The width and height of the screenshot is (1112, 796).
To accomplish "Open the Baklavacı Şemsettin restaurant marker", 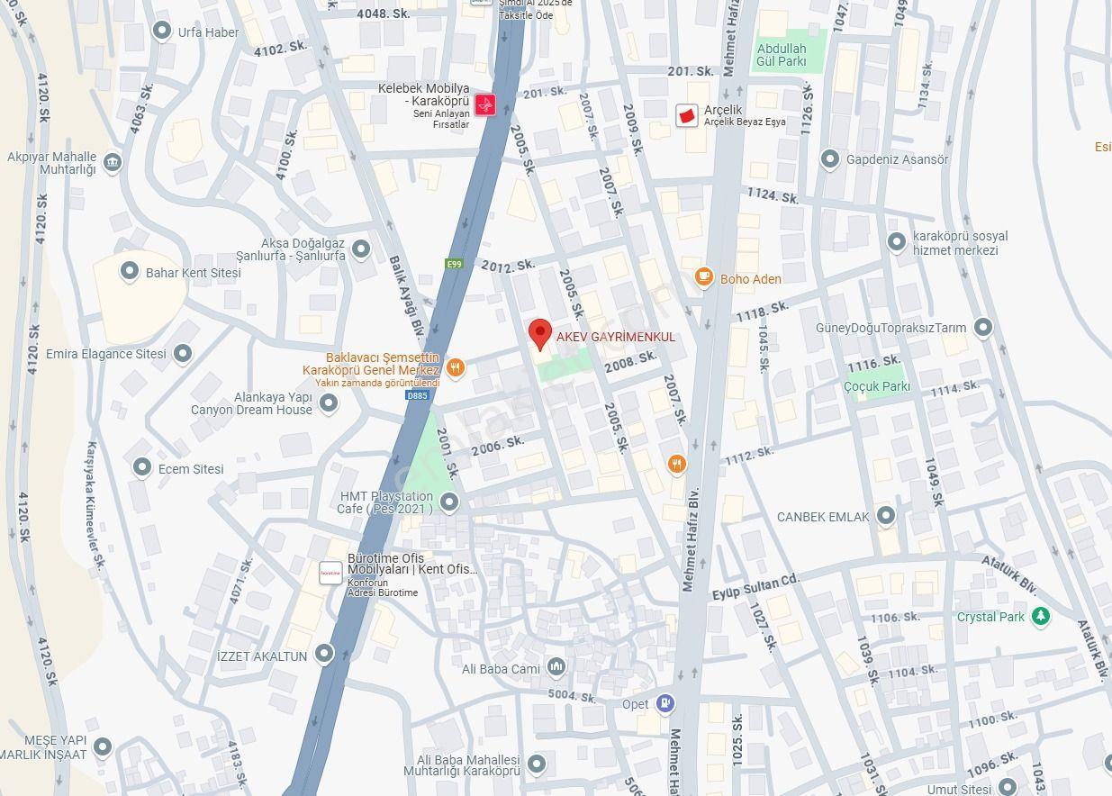I will pyautogui.click(x=456, y=366).
